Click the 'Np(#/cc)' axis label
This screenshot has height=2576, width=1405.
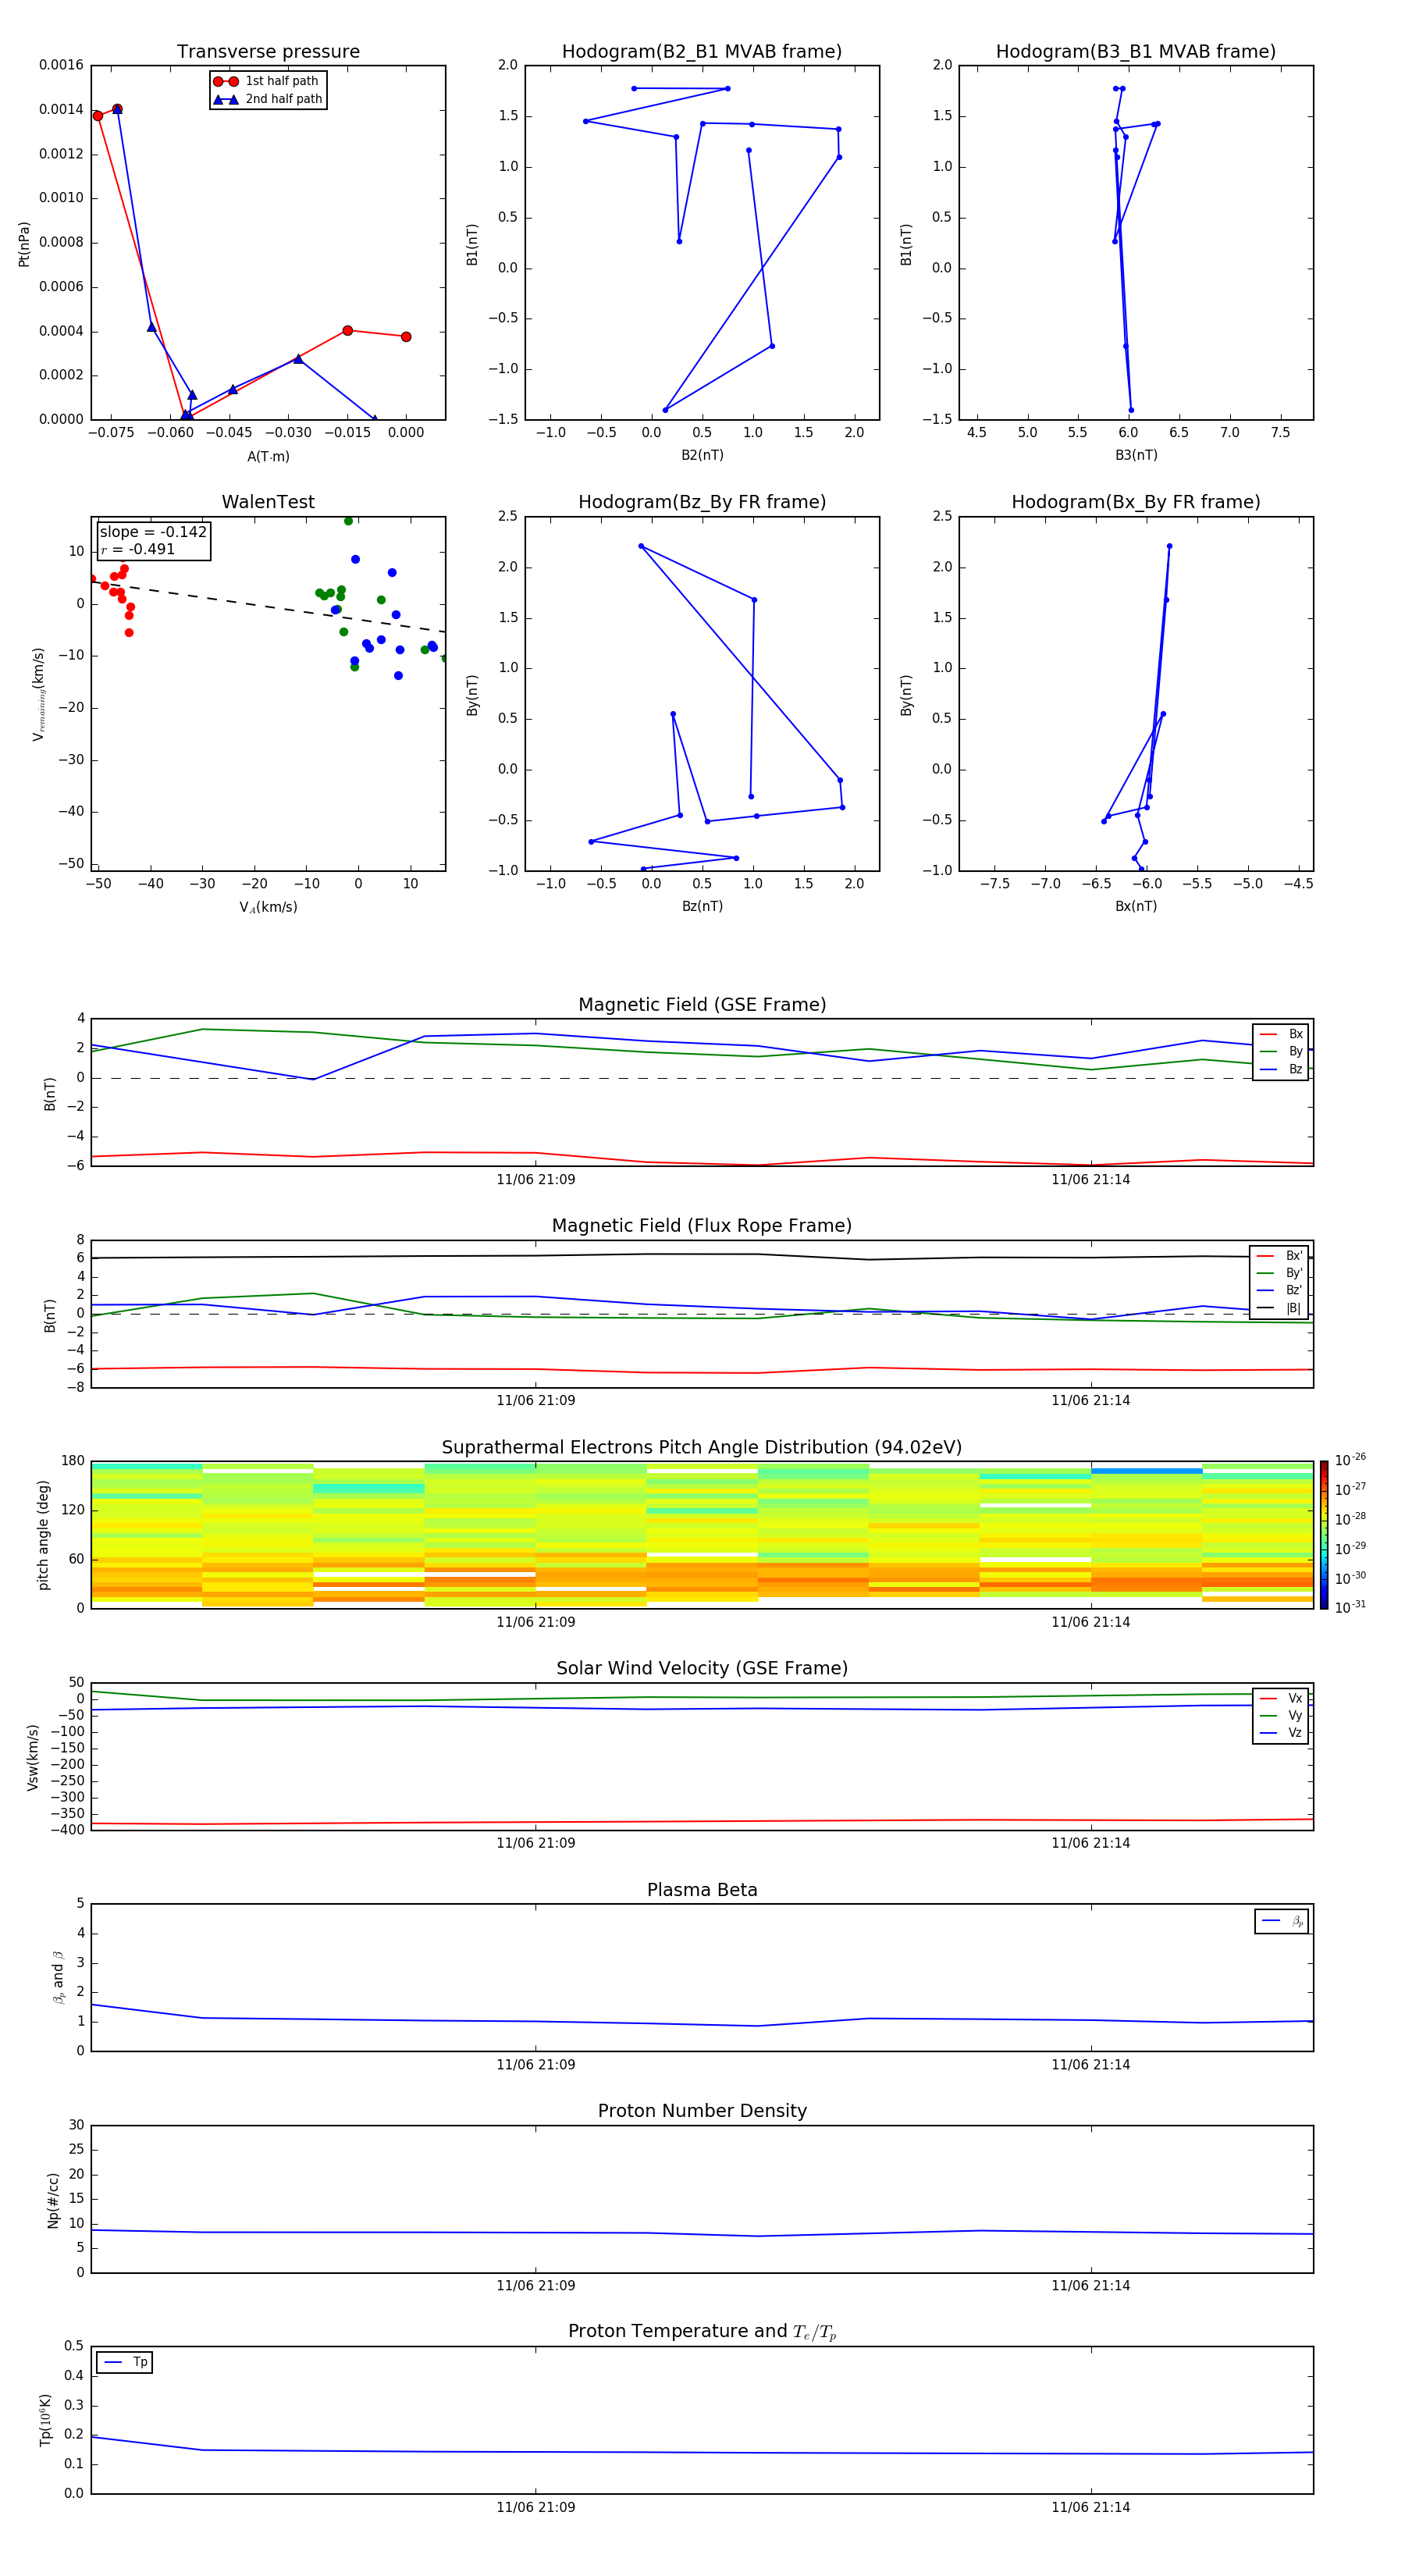(x=53, y=2199)
